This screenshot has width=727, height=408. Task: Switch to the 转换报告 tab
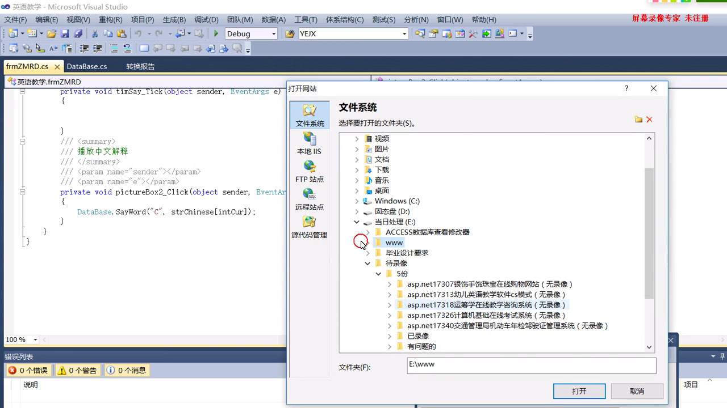coord(140,66)
